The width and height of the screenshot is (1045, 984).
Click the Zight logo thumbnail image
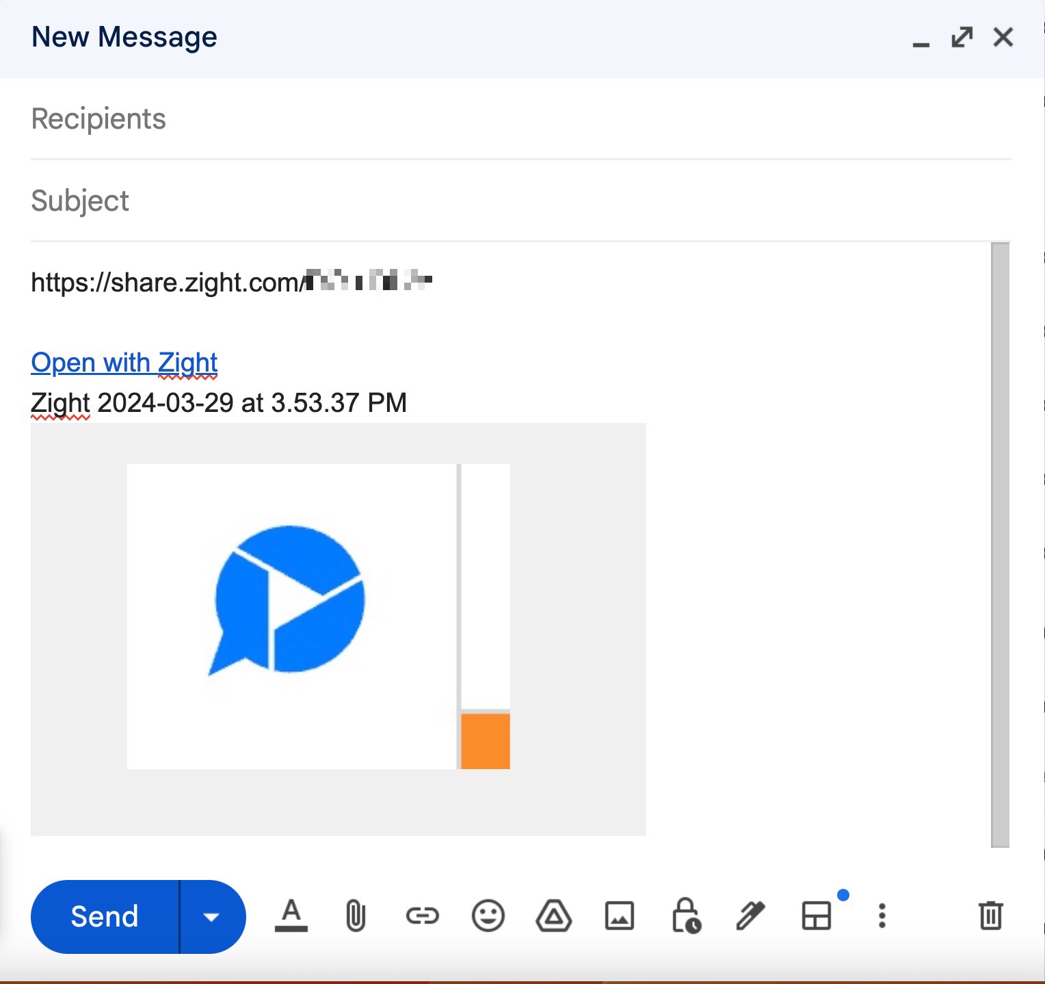[x=339, y=629]
